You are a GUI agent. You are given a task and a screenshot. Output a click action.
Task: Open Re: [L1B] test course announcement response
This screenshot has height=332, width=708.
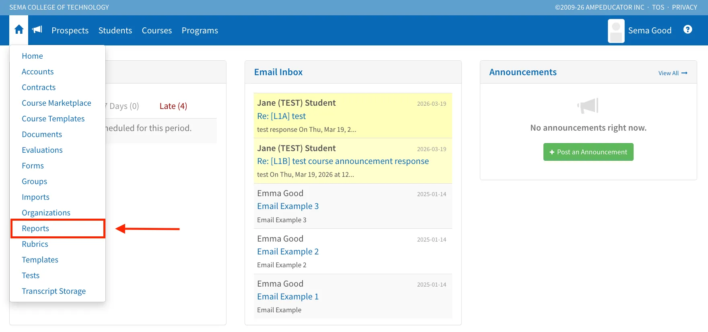click(343, 161)
